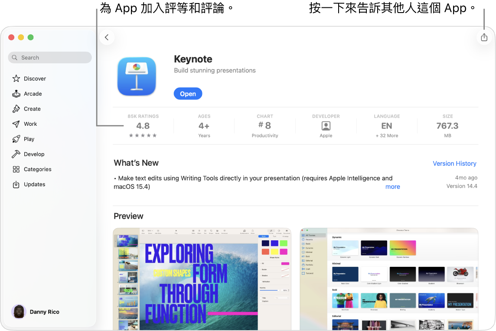This screenshot has height=331, width=496.
Task: Click the Develop hammer icon
Action: coord(16,154)
